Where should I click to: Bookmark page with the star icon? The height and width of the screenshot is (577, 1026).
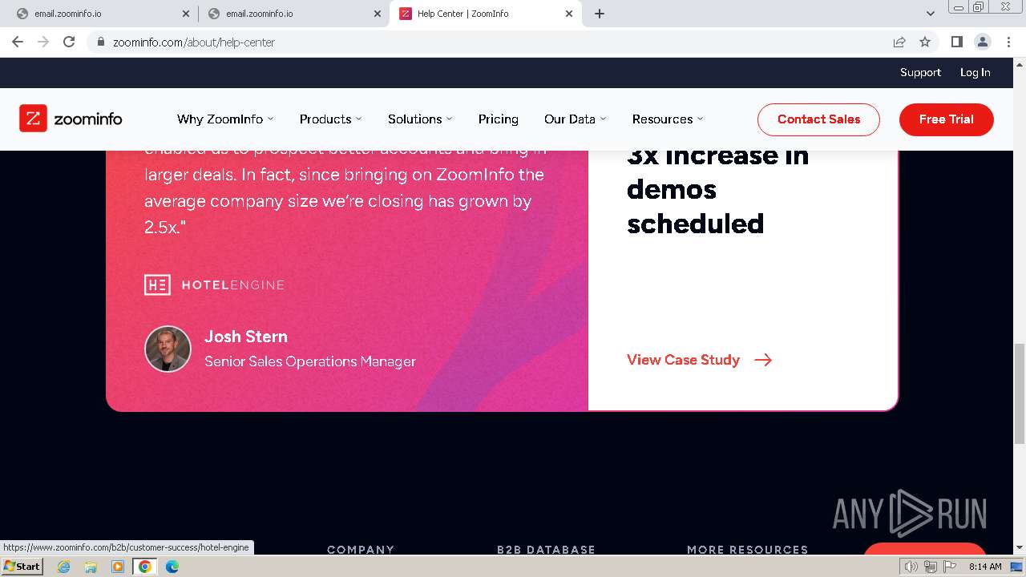click(x=925, y=42)
